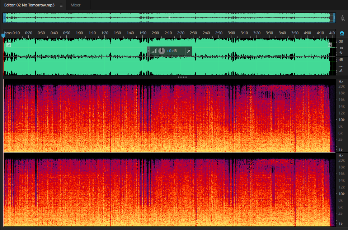Click the fade in handle on waveform
The height and width of the screenshot is (230, 348).
9,45
